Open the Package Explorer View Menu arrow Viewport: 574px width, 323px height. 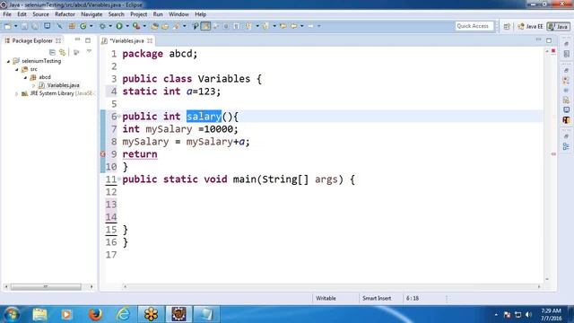pyautogui.click(x=89, y=52)
